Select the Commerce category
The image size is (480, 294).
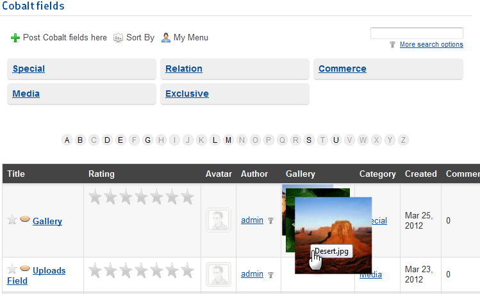tap(342, 69)
